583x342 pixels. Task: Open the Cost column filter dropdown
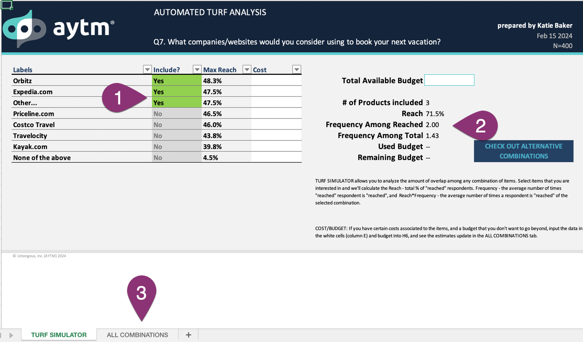tap(297, 69)
